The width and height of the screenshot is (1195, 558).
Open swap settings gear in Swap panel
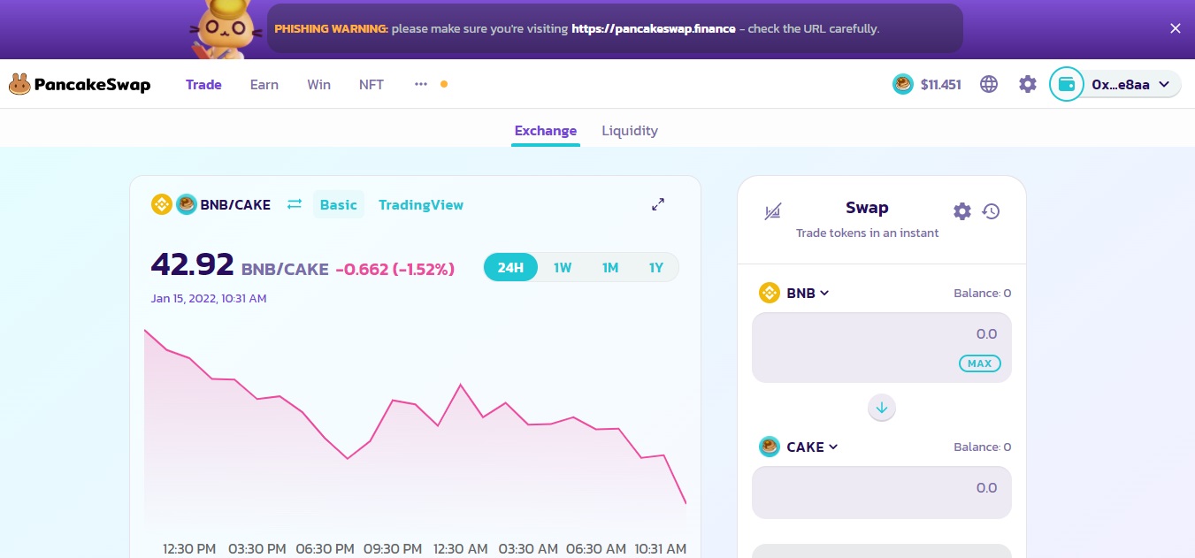tap(962, 211)
